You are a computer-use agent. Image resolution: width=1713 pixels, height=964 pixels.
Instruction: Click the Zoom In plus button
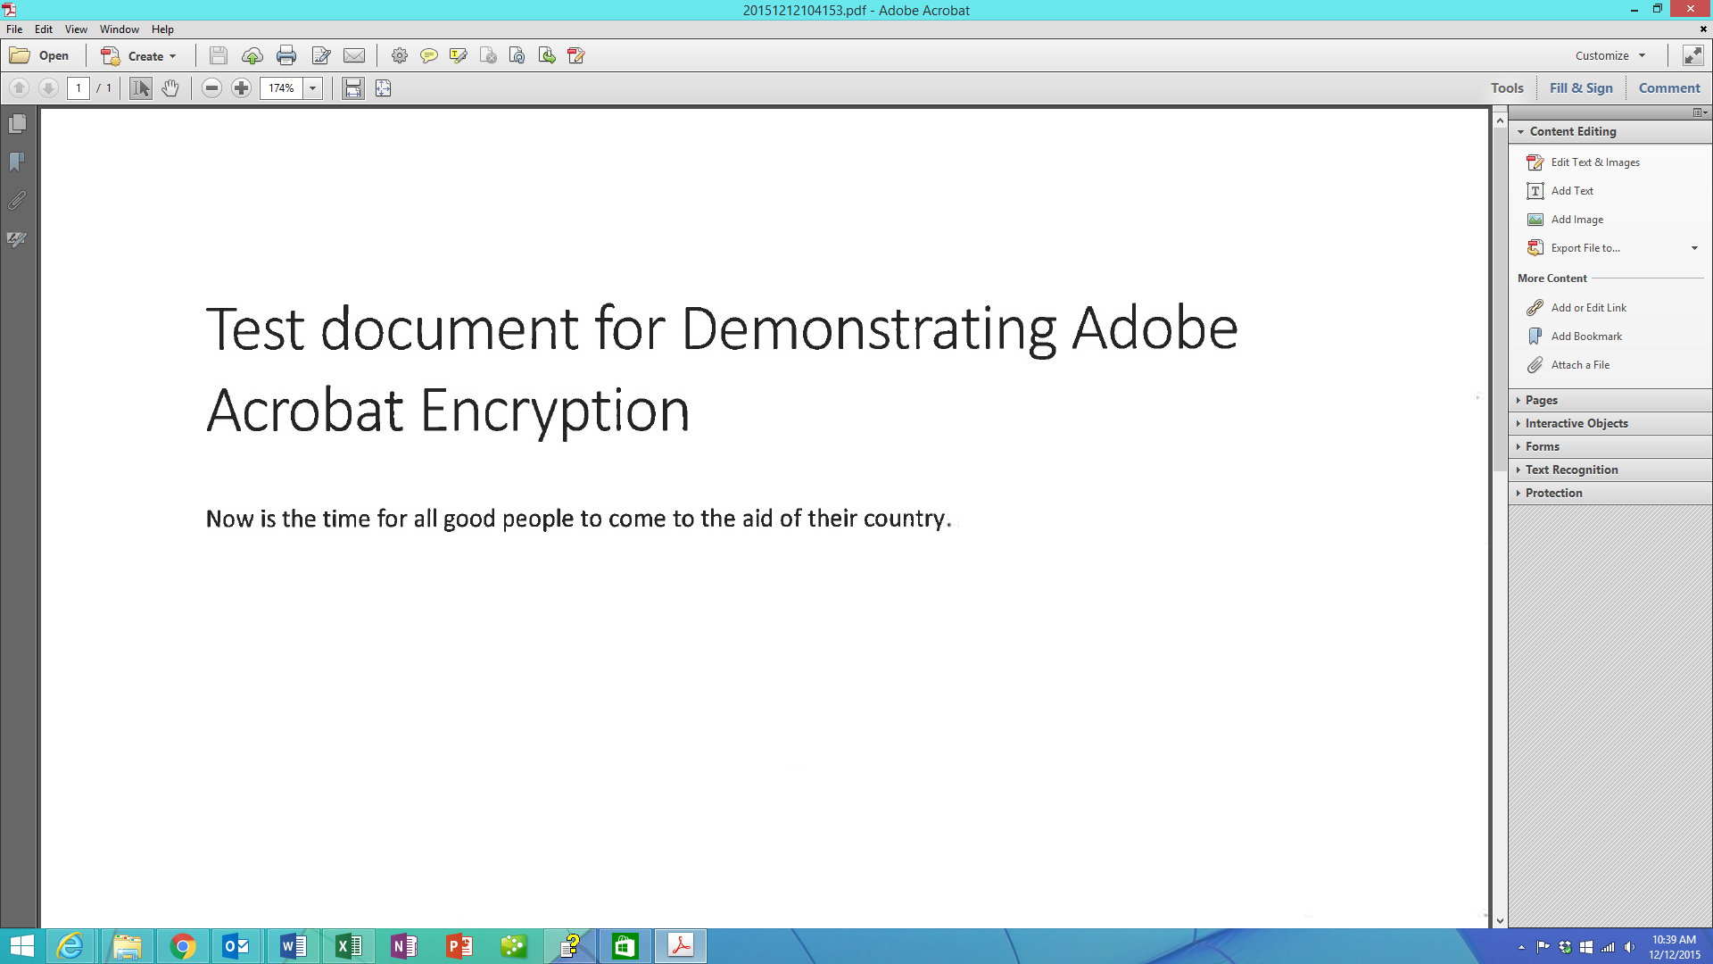click(241, 87)
